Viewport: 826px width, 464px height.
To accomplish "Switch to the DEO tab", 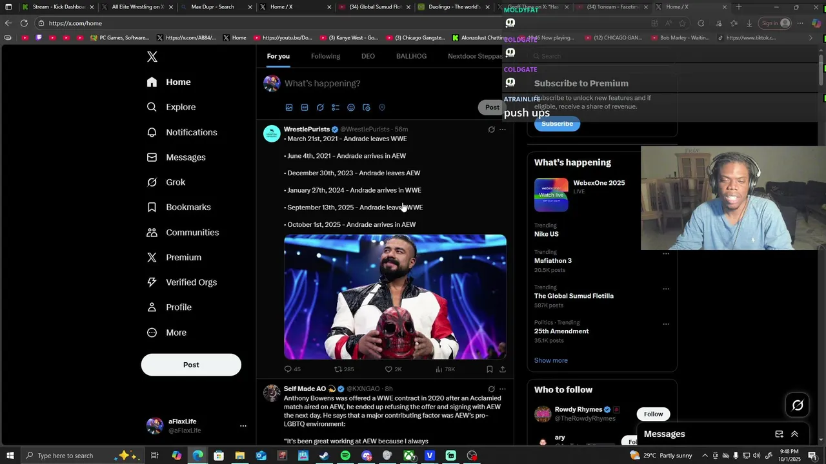I will (x=368, y=56).
